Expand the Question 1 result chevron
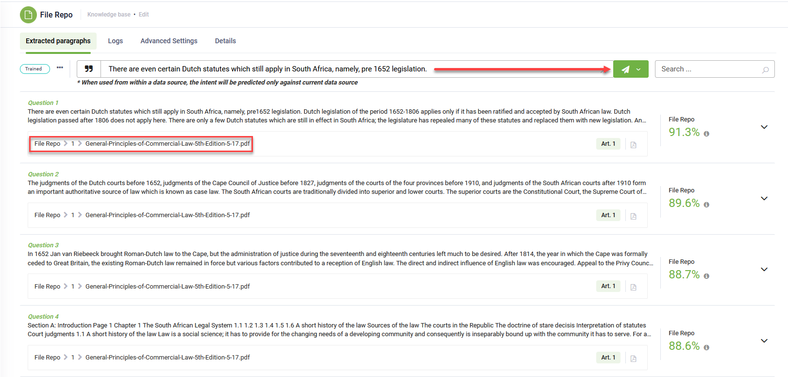 764,127
